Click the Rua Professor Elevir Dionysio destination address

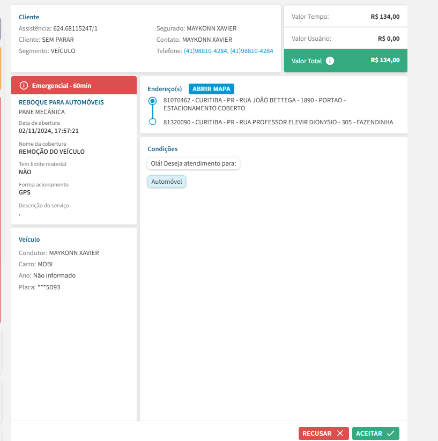coord(278,122)
